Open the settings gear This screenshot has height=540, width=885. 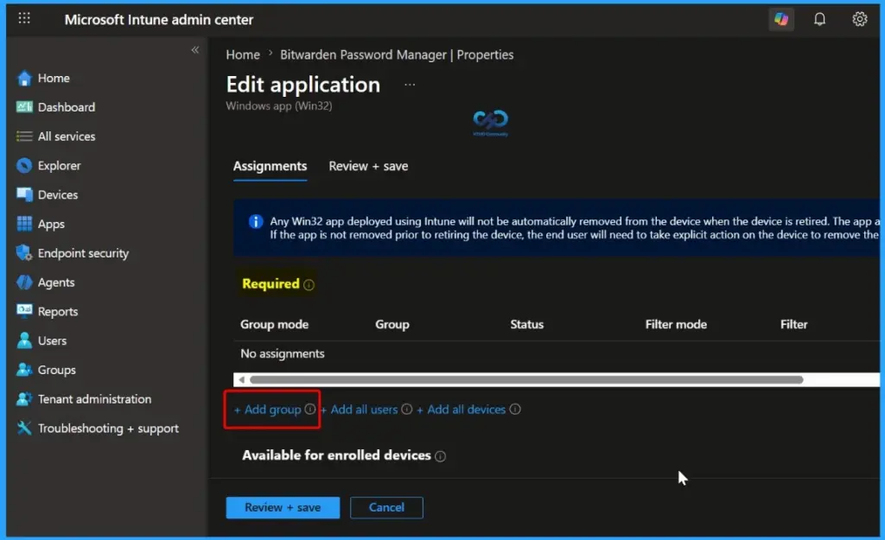point(859,19)
